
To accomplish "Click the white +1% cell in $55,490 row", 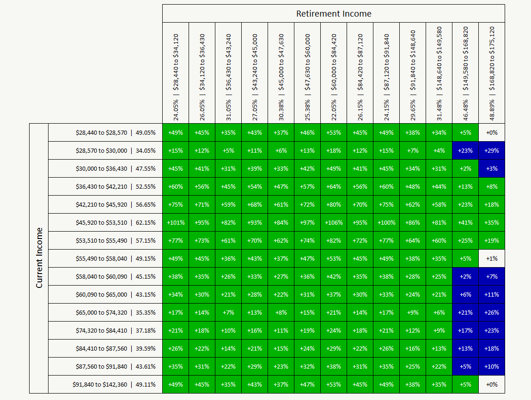I will tap(492, 258).
